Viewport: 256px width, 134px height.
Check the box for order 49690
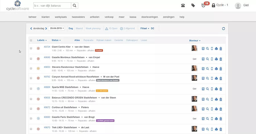31,118
